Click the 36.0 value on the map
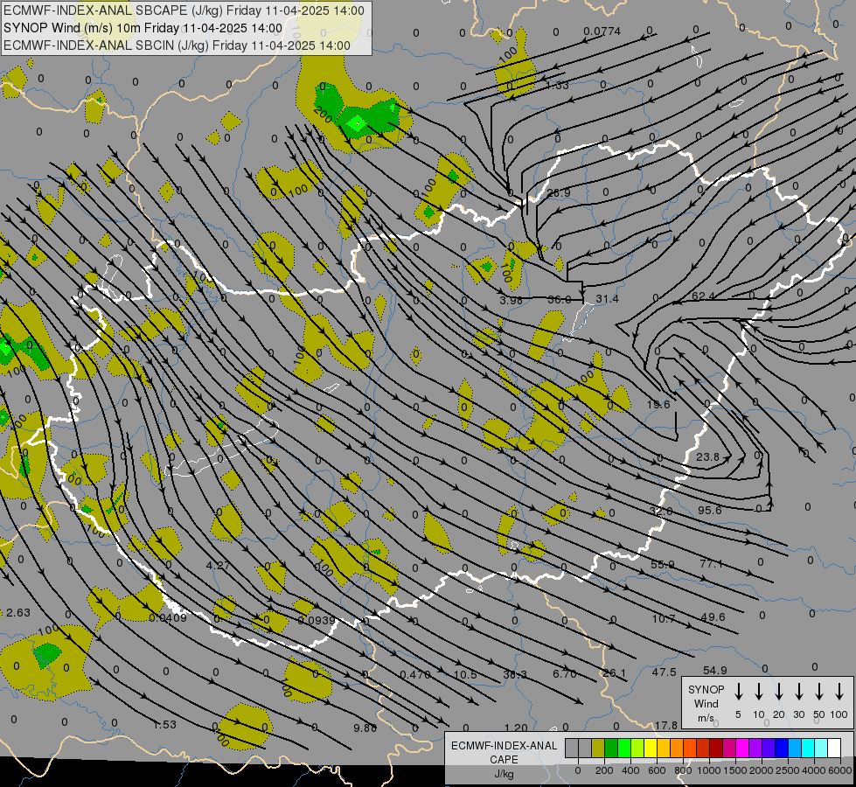The height and width of the screenshot is (787, 856). point(559,299)
